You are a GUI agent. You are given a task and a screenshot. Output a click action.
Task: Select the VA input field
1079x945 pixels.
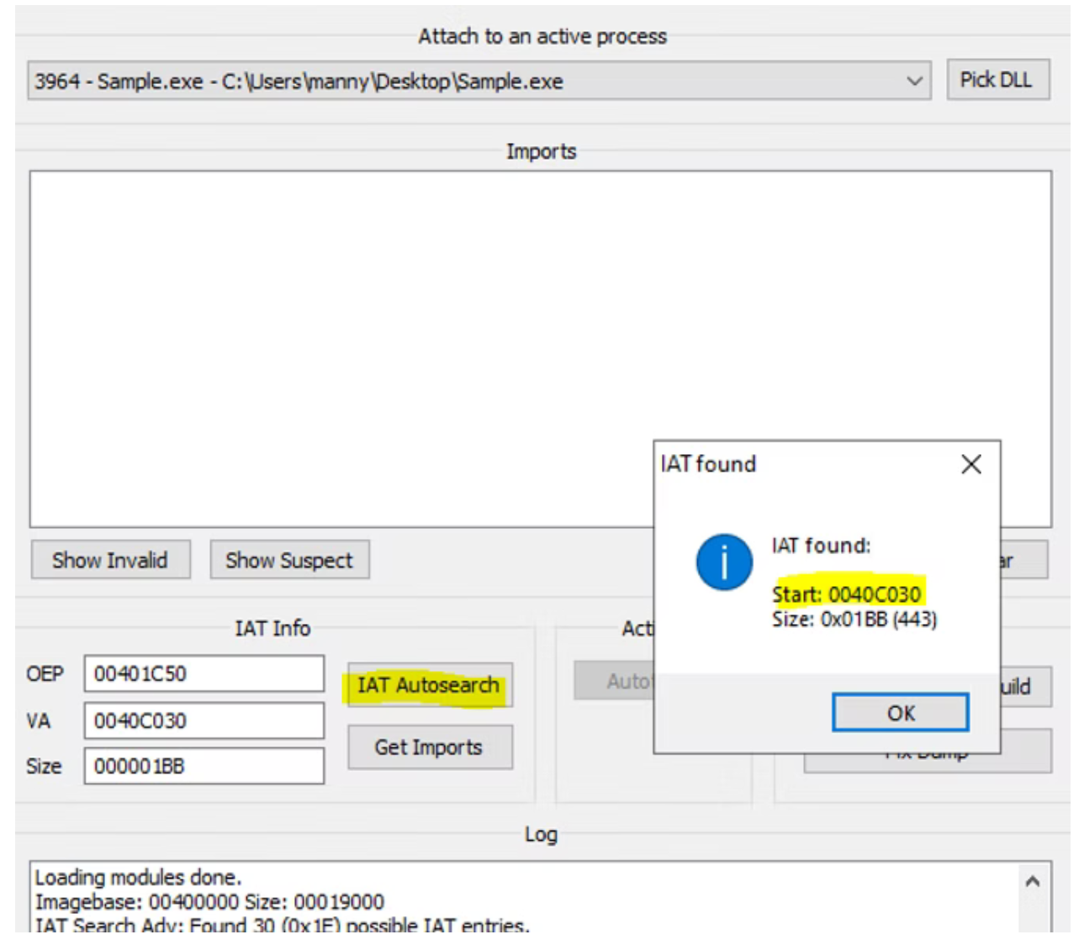204,721
